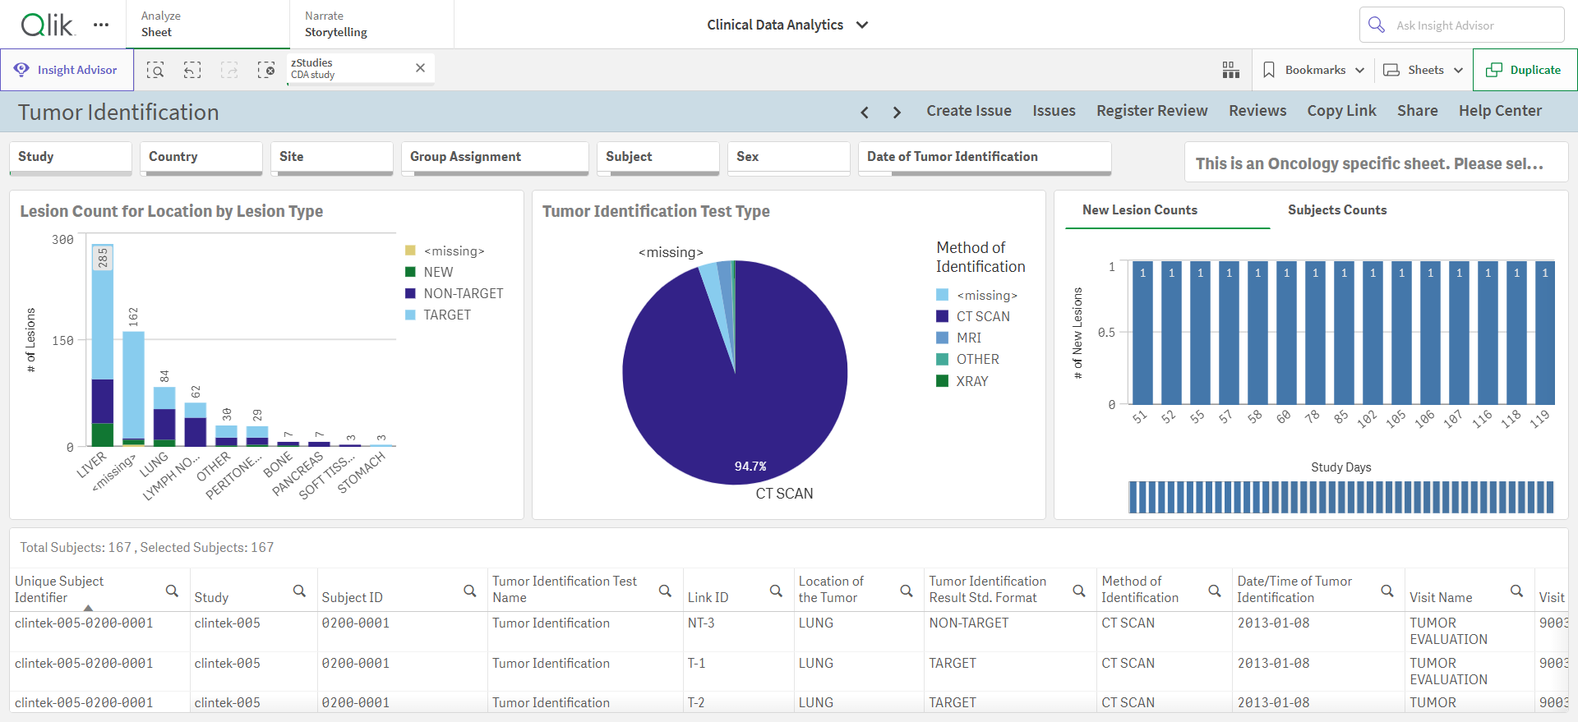Select the CT SCAN legend color swatch

943,316
